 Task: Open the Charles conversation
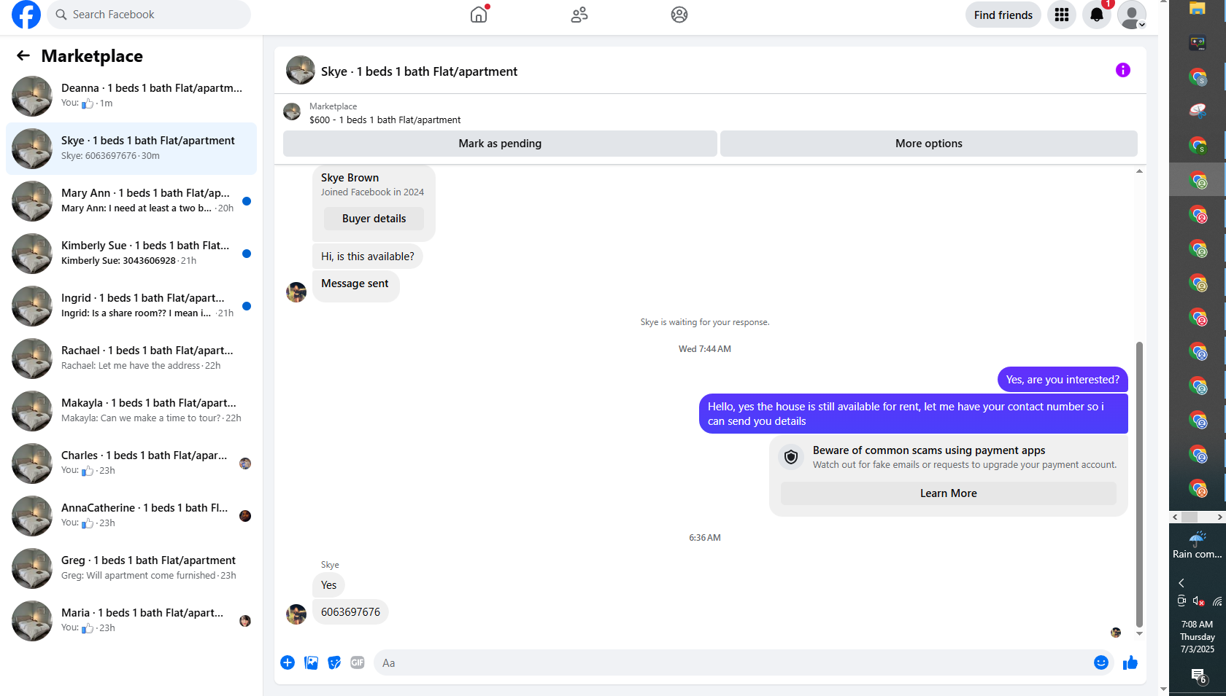coord(131,464)
